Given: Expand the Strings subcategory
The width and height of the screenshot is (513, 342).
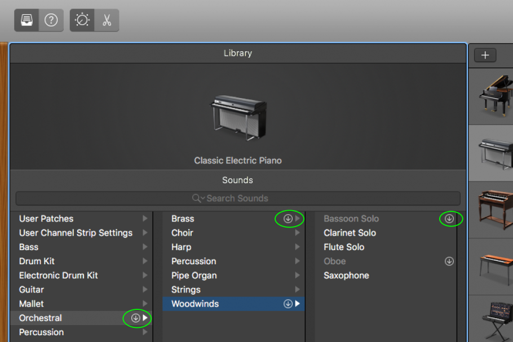Looking at the screenshot, I should click(x=233, y=290).
